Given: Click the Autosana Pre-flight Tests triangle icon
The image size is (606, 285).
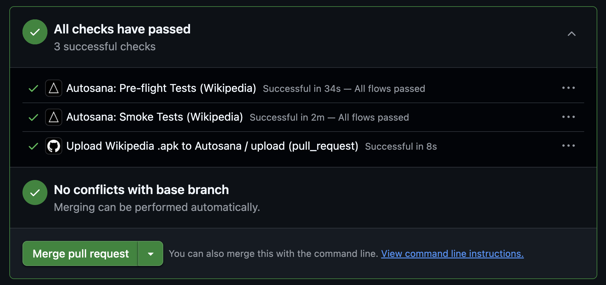Looking at the screenshot, I should [53, 88].
